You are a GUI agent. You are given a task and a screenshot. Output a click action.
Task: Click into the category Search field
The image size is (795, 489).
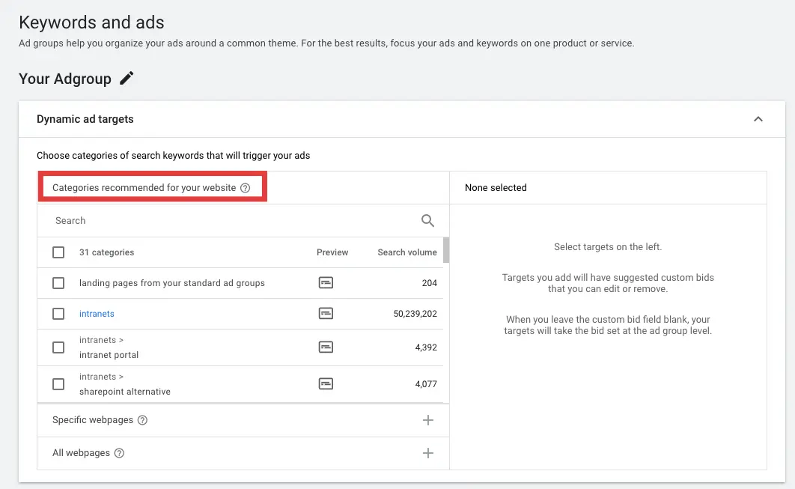tap(225, 221)
